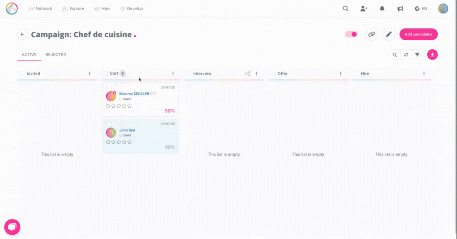Rate Maxime KESSLER with the fifth star
This screenshot has width=457, height=239.
[x=129, y=106]
